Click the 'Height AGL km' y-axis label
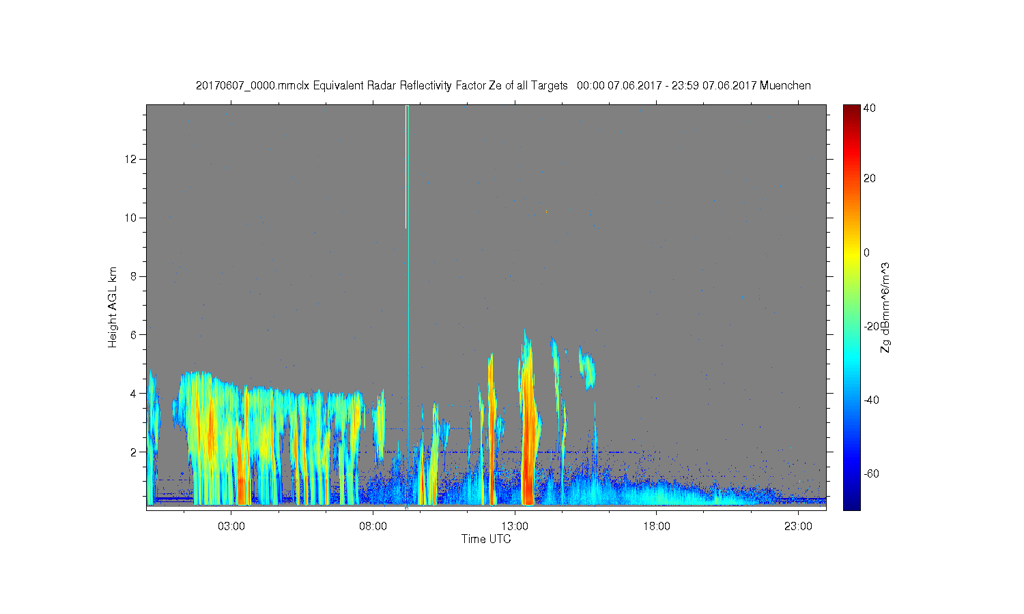The image size is (1024, 614). [113, 307]
